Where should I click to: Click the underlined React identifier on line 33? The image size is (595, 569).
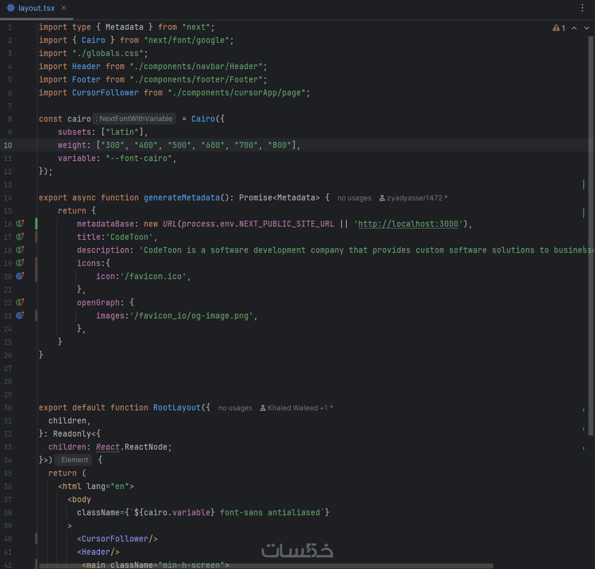pyautogui.click(x=108, y=447)
